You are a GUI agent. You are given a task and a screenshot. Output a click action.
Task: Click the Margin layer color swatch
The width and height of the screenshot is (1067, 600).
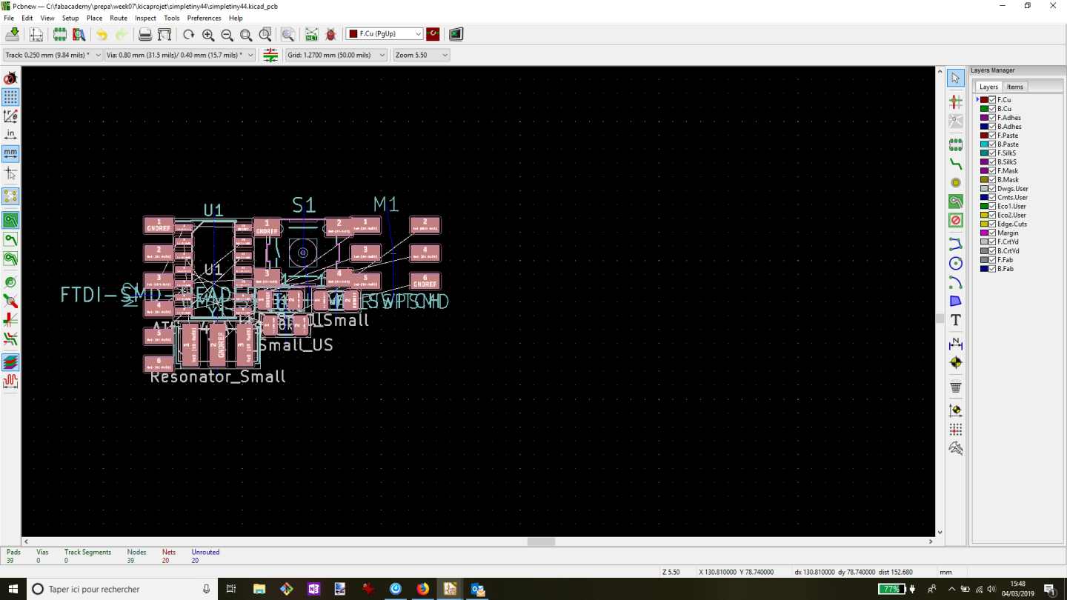(x=984, y=233)
